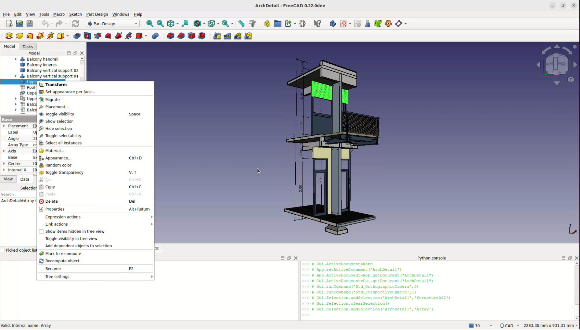Click the Pocket tool icon
The width and height of the screenshot is (580, 330).
(x=77, y=36)
